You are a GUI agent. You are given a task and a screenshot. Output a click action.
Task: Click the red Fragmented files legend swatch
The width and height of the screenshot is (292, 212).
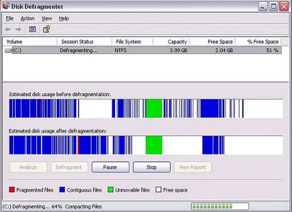point(12,190)
